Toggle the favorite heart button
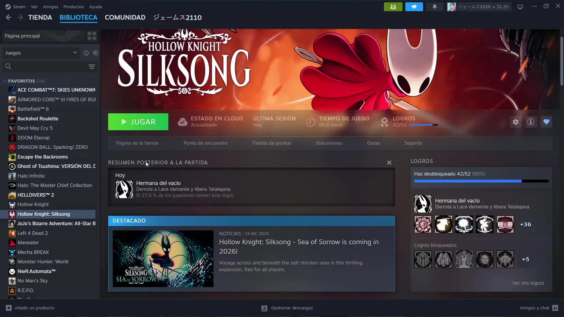564x317 pixels. coord(546,122)
